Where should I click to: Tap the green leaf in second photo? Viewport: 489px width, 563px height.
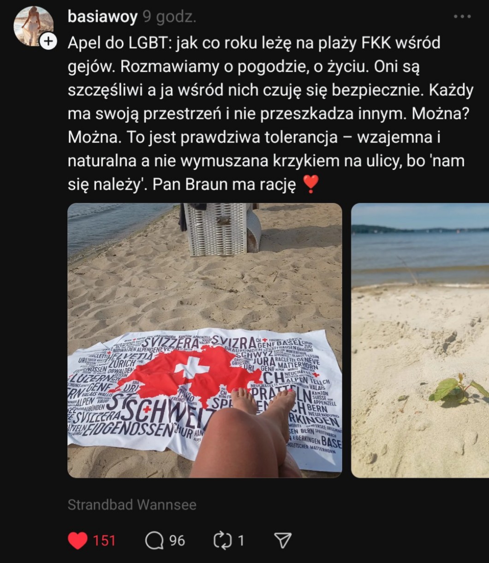point(458,388)
